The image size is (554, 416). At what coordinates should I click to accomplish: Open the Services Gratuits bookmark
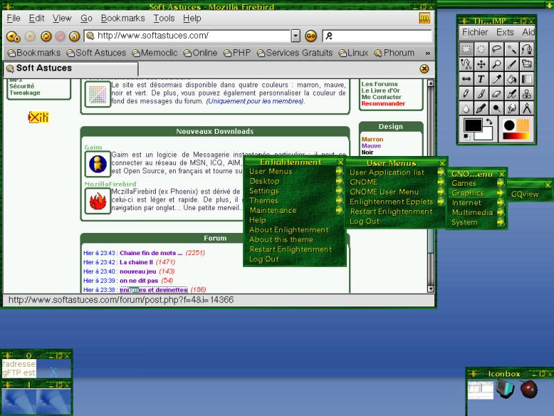tap(295, 53)
